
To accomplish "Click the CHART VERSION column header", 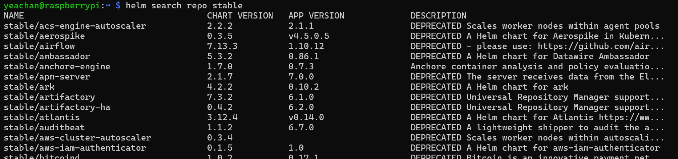I will coord(240,16).
